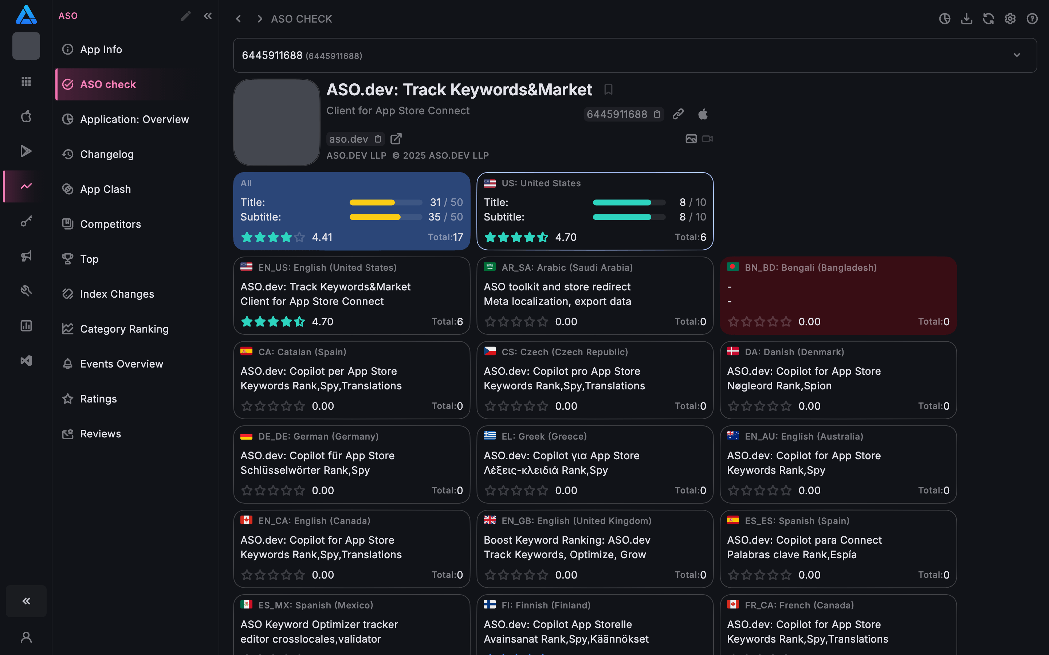Viewport: 1049px width, 655px height.
Task: Click the pencil edit icon beside ASO
Action: point(185,16)
